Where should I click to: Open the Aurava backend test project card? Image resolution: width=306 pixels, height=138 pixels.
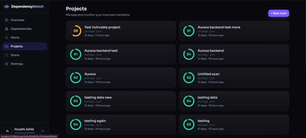pos(121,54)
